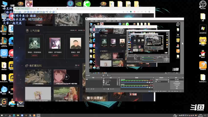Open the 编辑 menu in OBS
The height and width of the screenshot is (117, 208).
click(92, 21)
